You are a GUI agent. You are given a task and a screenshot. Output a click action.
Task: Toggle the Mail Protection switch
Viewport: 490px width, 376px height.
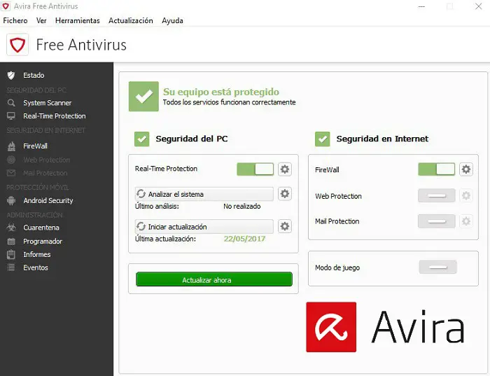click(437, 221)
